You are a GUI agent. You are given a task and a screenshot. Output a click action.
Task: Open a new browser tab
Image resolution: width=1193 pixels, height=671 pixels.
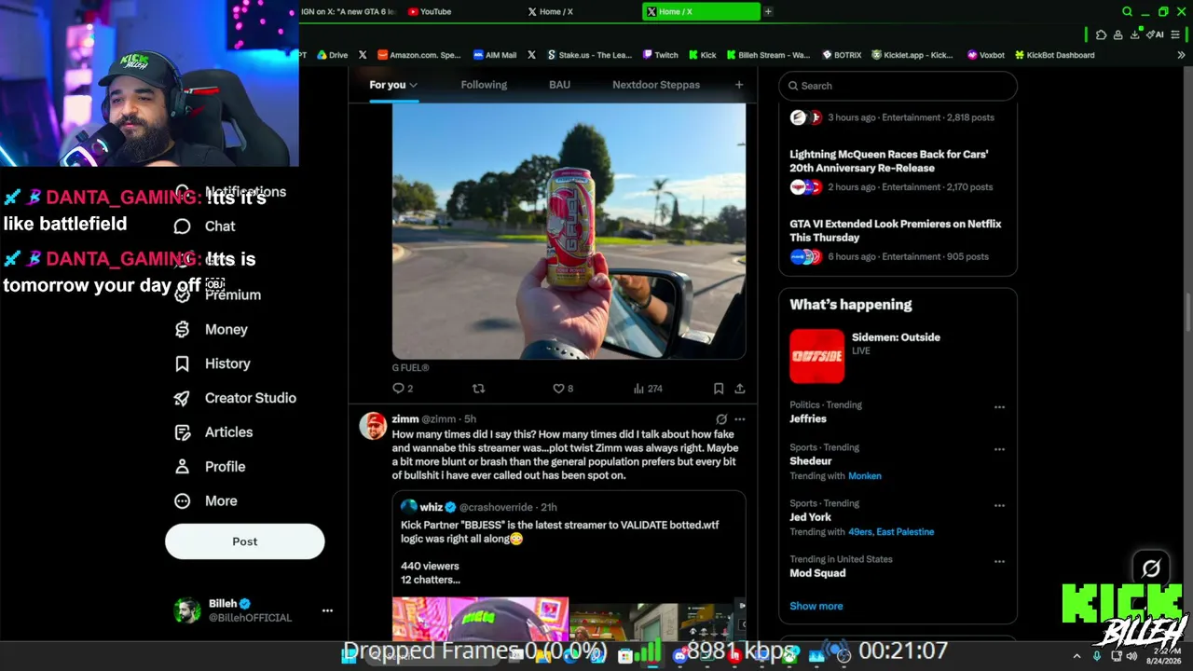tap(768, 12)
